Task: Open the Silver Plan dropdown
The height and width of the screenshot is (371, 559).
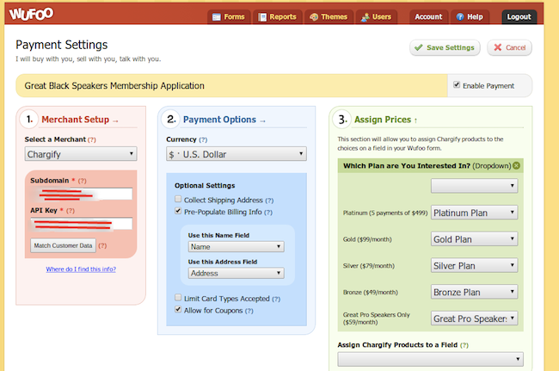Action: [x=474, y=265]
